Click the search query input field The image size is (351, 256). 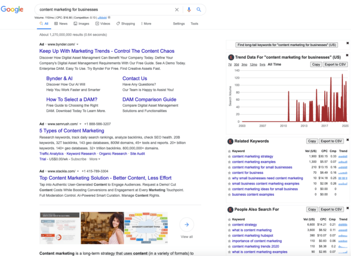(105, 10)
